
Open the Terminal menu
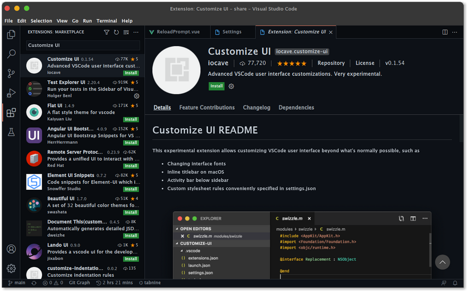coord(107,21)
